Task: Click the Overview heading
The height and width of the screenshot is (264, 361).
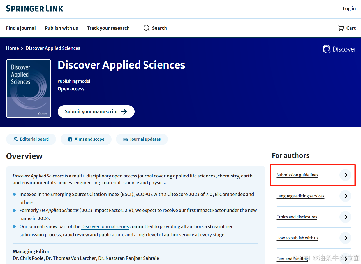Action: point(24,156)
